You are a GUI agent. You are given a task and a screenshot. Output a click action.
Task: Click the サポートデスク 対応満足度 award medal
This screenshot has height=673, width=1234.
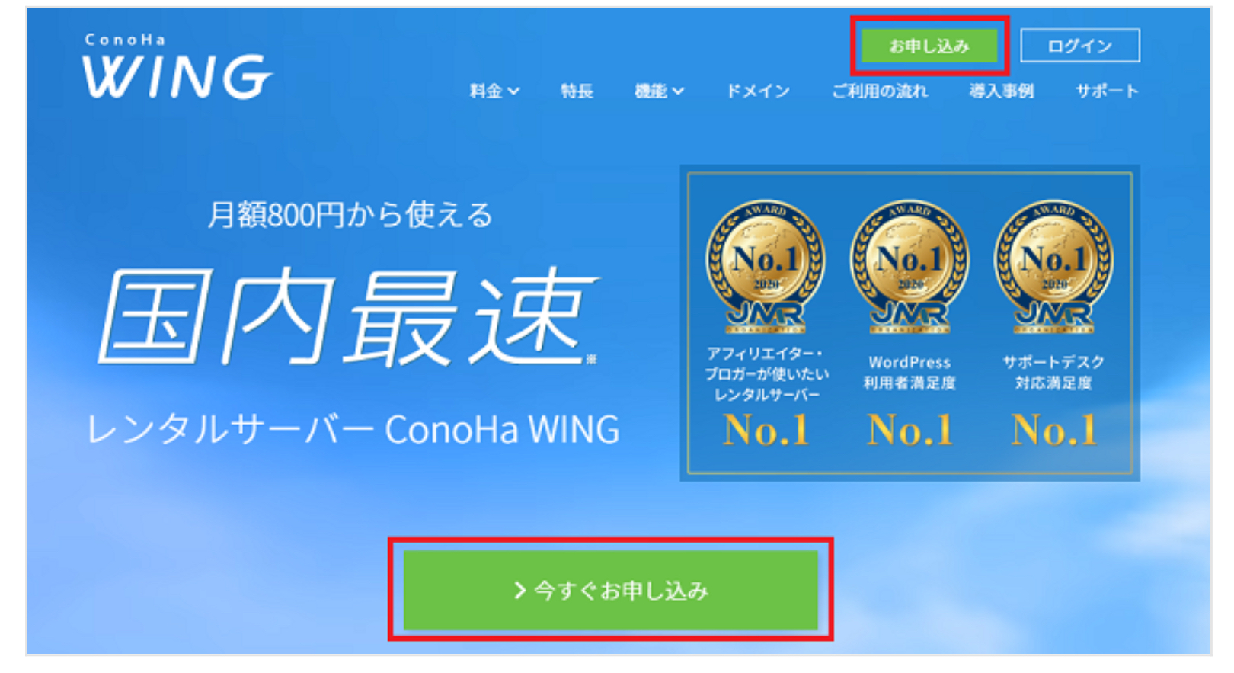(1053, 267)
